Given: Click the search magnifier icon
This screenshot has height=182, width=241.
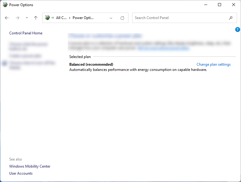Looking at the screenshot, I should [231, 18].
